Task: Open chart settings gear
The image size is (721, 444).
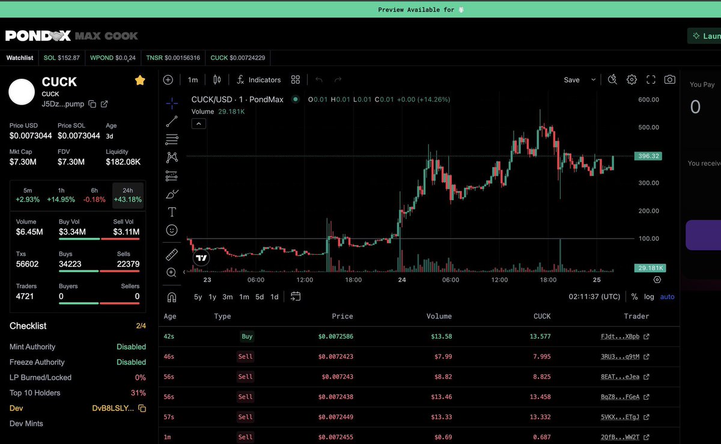Action: click(x=631, y=79)
